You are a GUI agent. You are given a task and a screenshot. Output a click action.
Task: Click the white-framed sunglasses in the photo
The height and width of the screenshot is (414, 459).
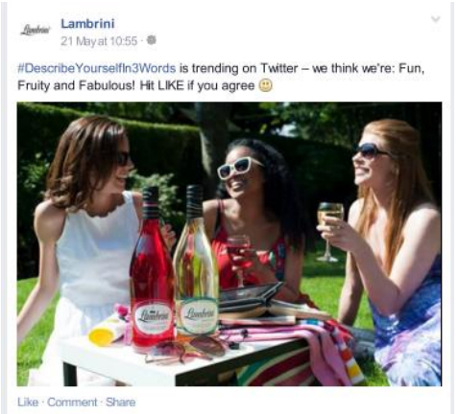pos(239,168)
